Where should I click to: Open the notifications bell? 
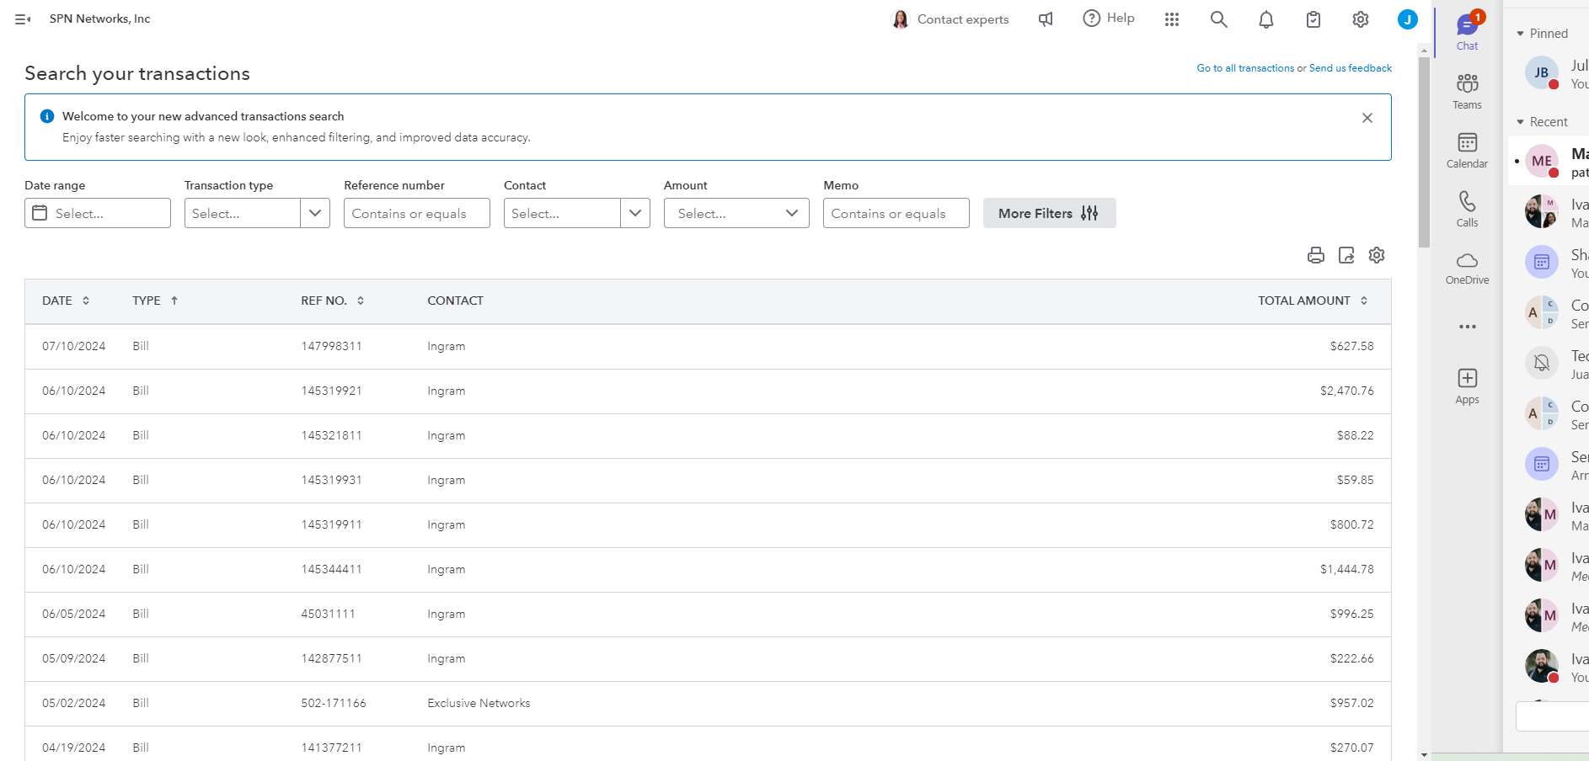tap(1266, 19)
